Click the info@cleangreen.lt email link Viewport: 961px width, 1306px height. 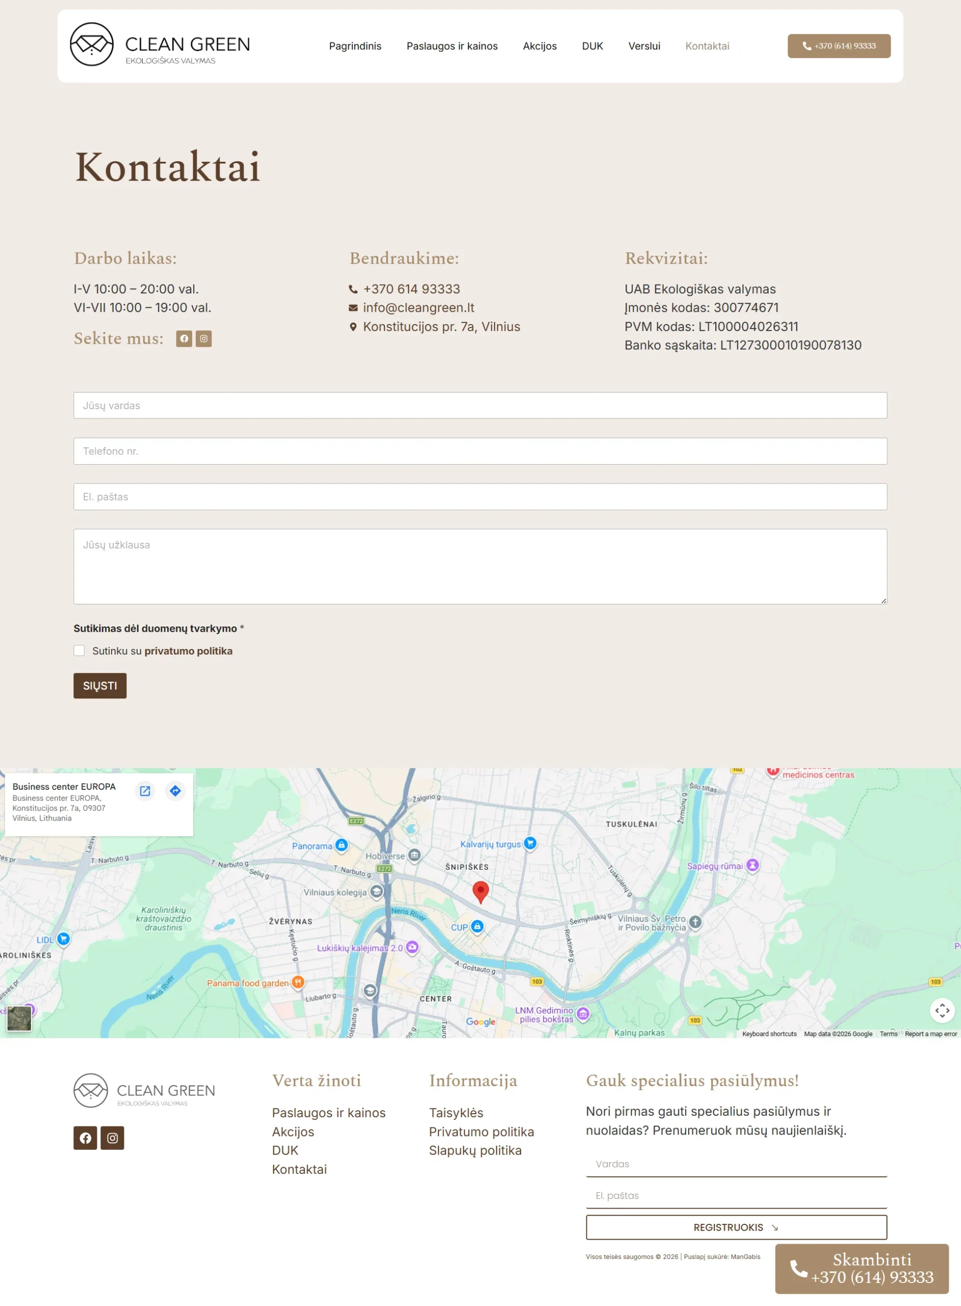419,308
